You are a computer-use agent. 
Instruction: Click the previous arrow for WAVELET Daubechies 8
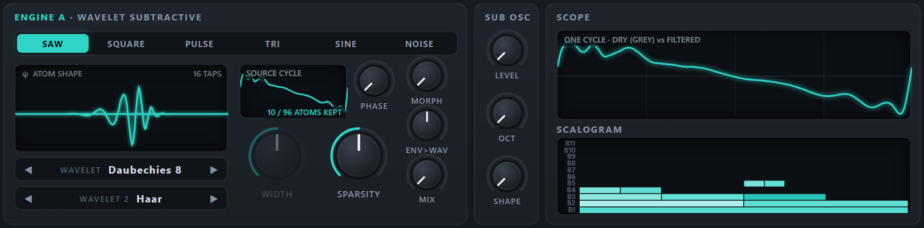(28, 170)
